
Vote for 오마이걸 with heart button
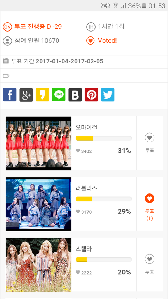click(149, 137)
